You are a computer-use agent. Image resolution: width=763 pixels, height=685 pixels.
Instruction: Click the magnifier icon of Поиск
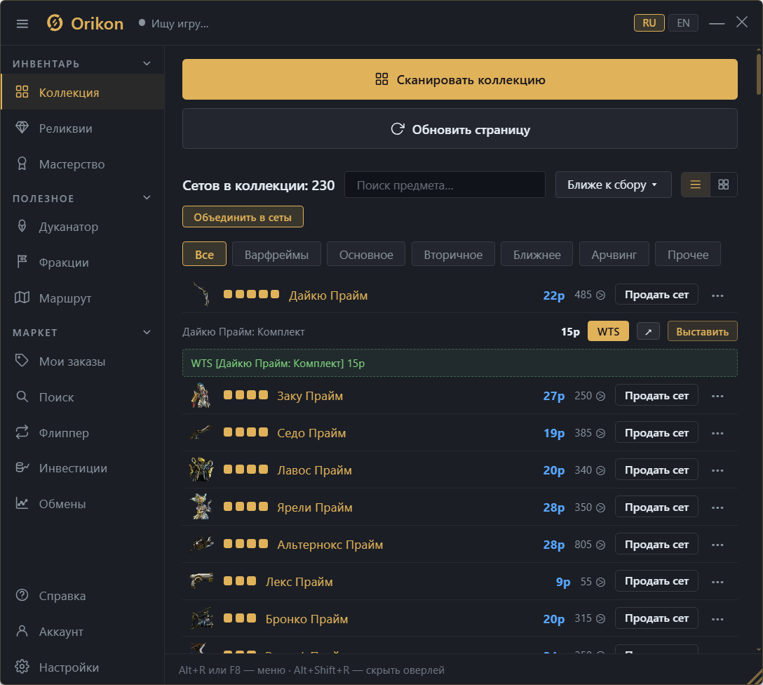pos(22,397)
